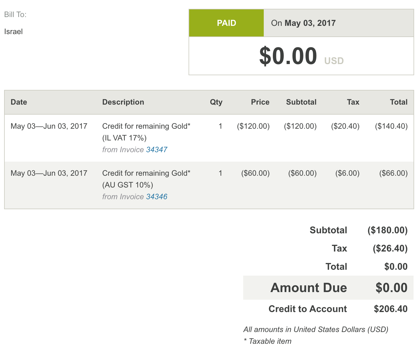Select the ($120.00) price value
The width and height of the screenshot is (420, 352).
pos(253,126)
